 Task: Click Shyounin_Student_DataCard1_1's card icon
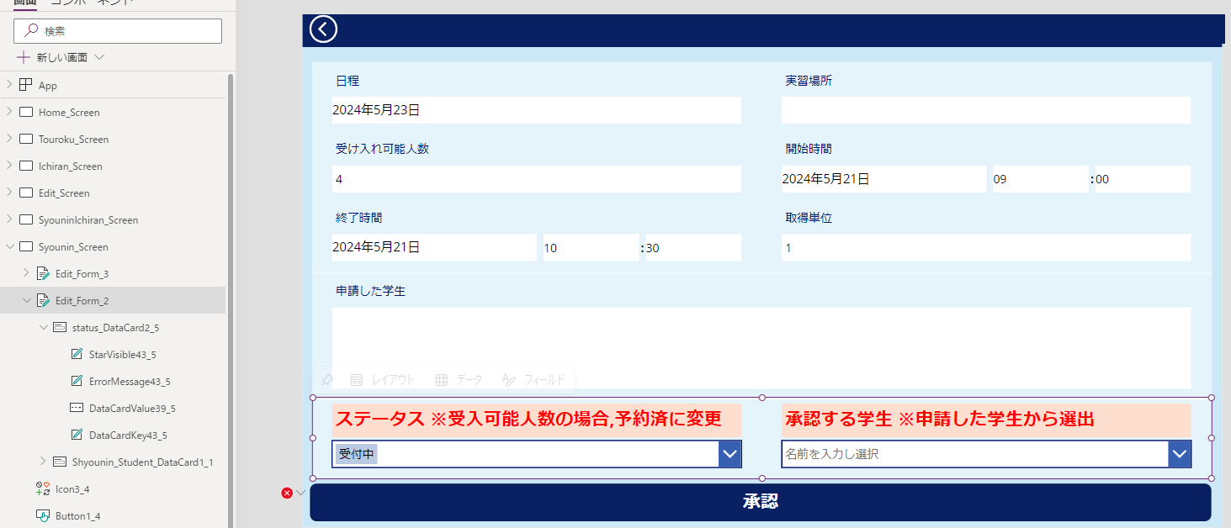[x=60, y=462]
